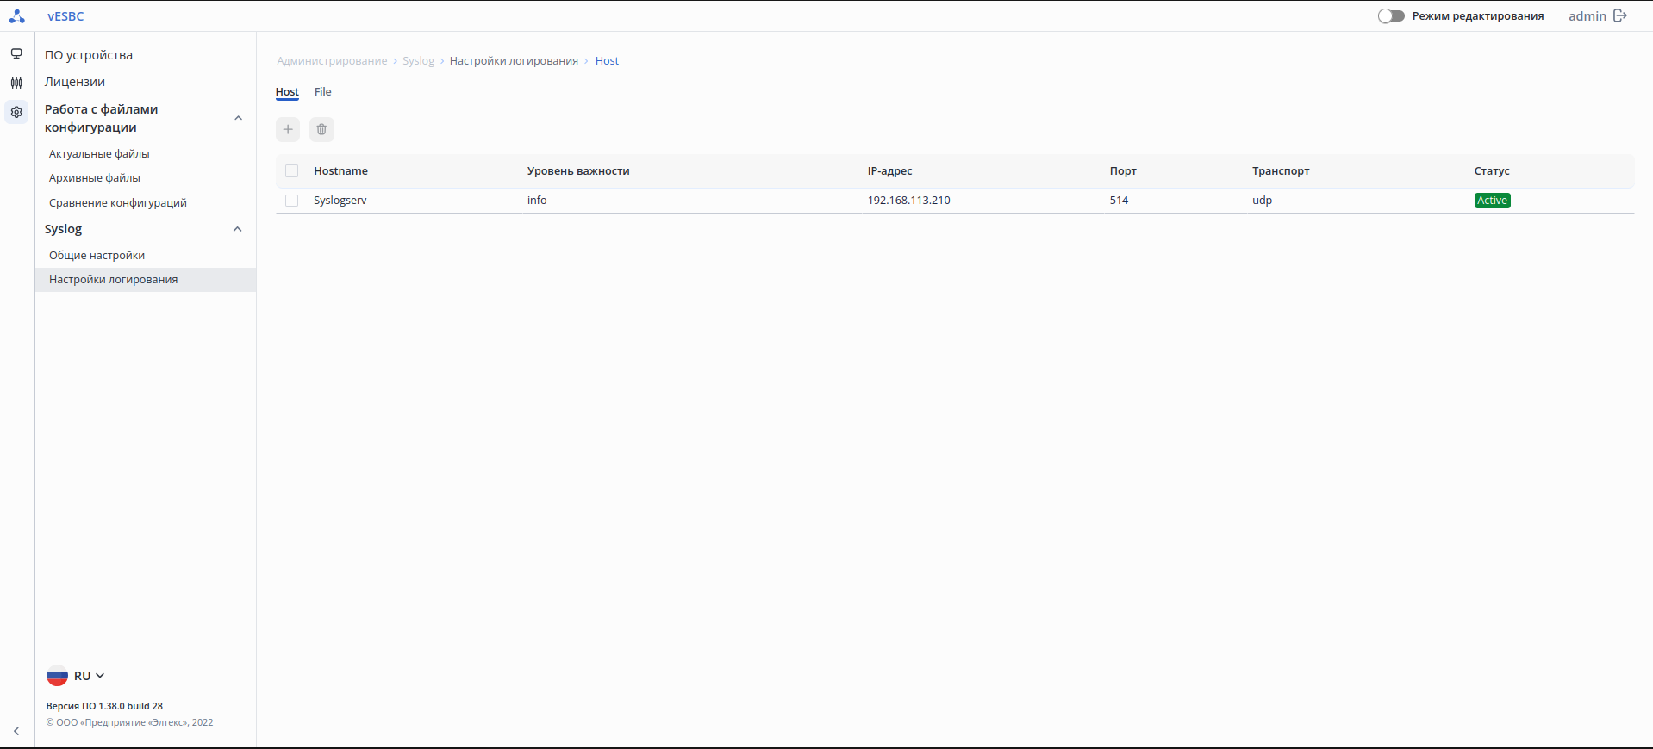This screenshot has width=1653, height=749.
Task: Collapse the Syslog menu section
Action: pos(238,229)
